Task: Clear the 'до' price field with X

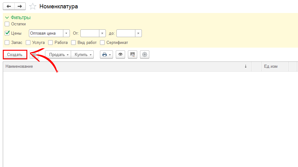Action: click(138, 33)
